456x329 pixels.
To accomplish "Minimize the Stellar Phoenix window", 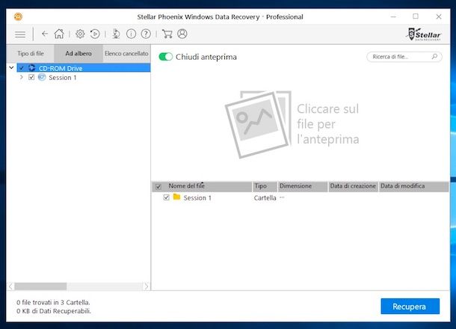I will click(393, 16).
